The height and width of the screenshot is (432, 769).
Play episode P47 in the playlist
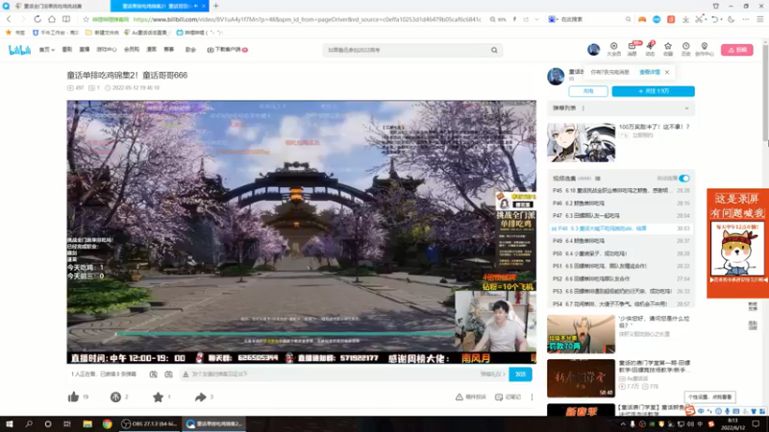click(x=621, y=215)
